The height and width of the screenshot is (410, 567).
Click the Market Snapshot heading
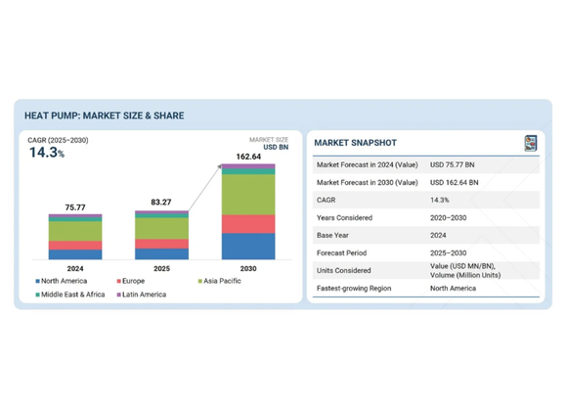point(356,143)
